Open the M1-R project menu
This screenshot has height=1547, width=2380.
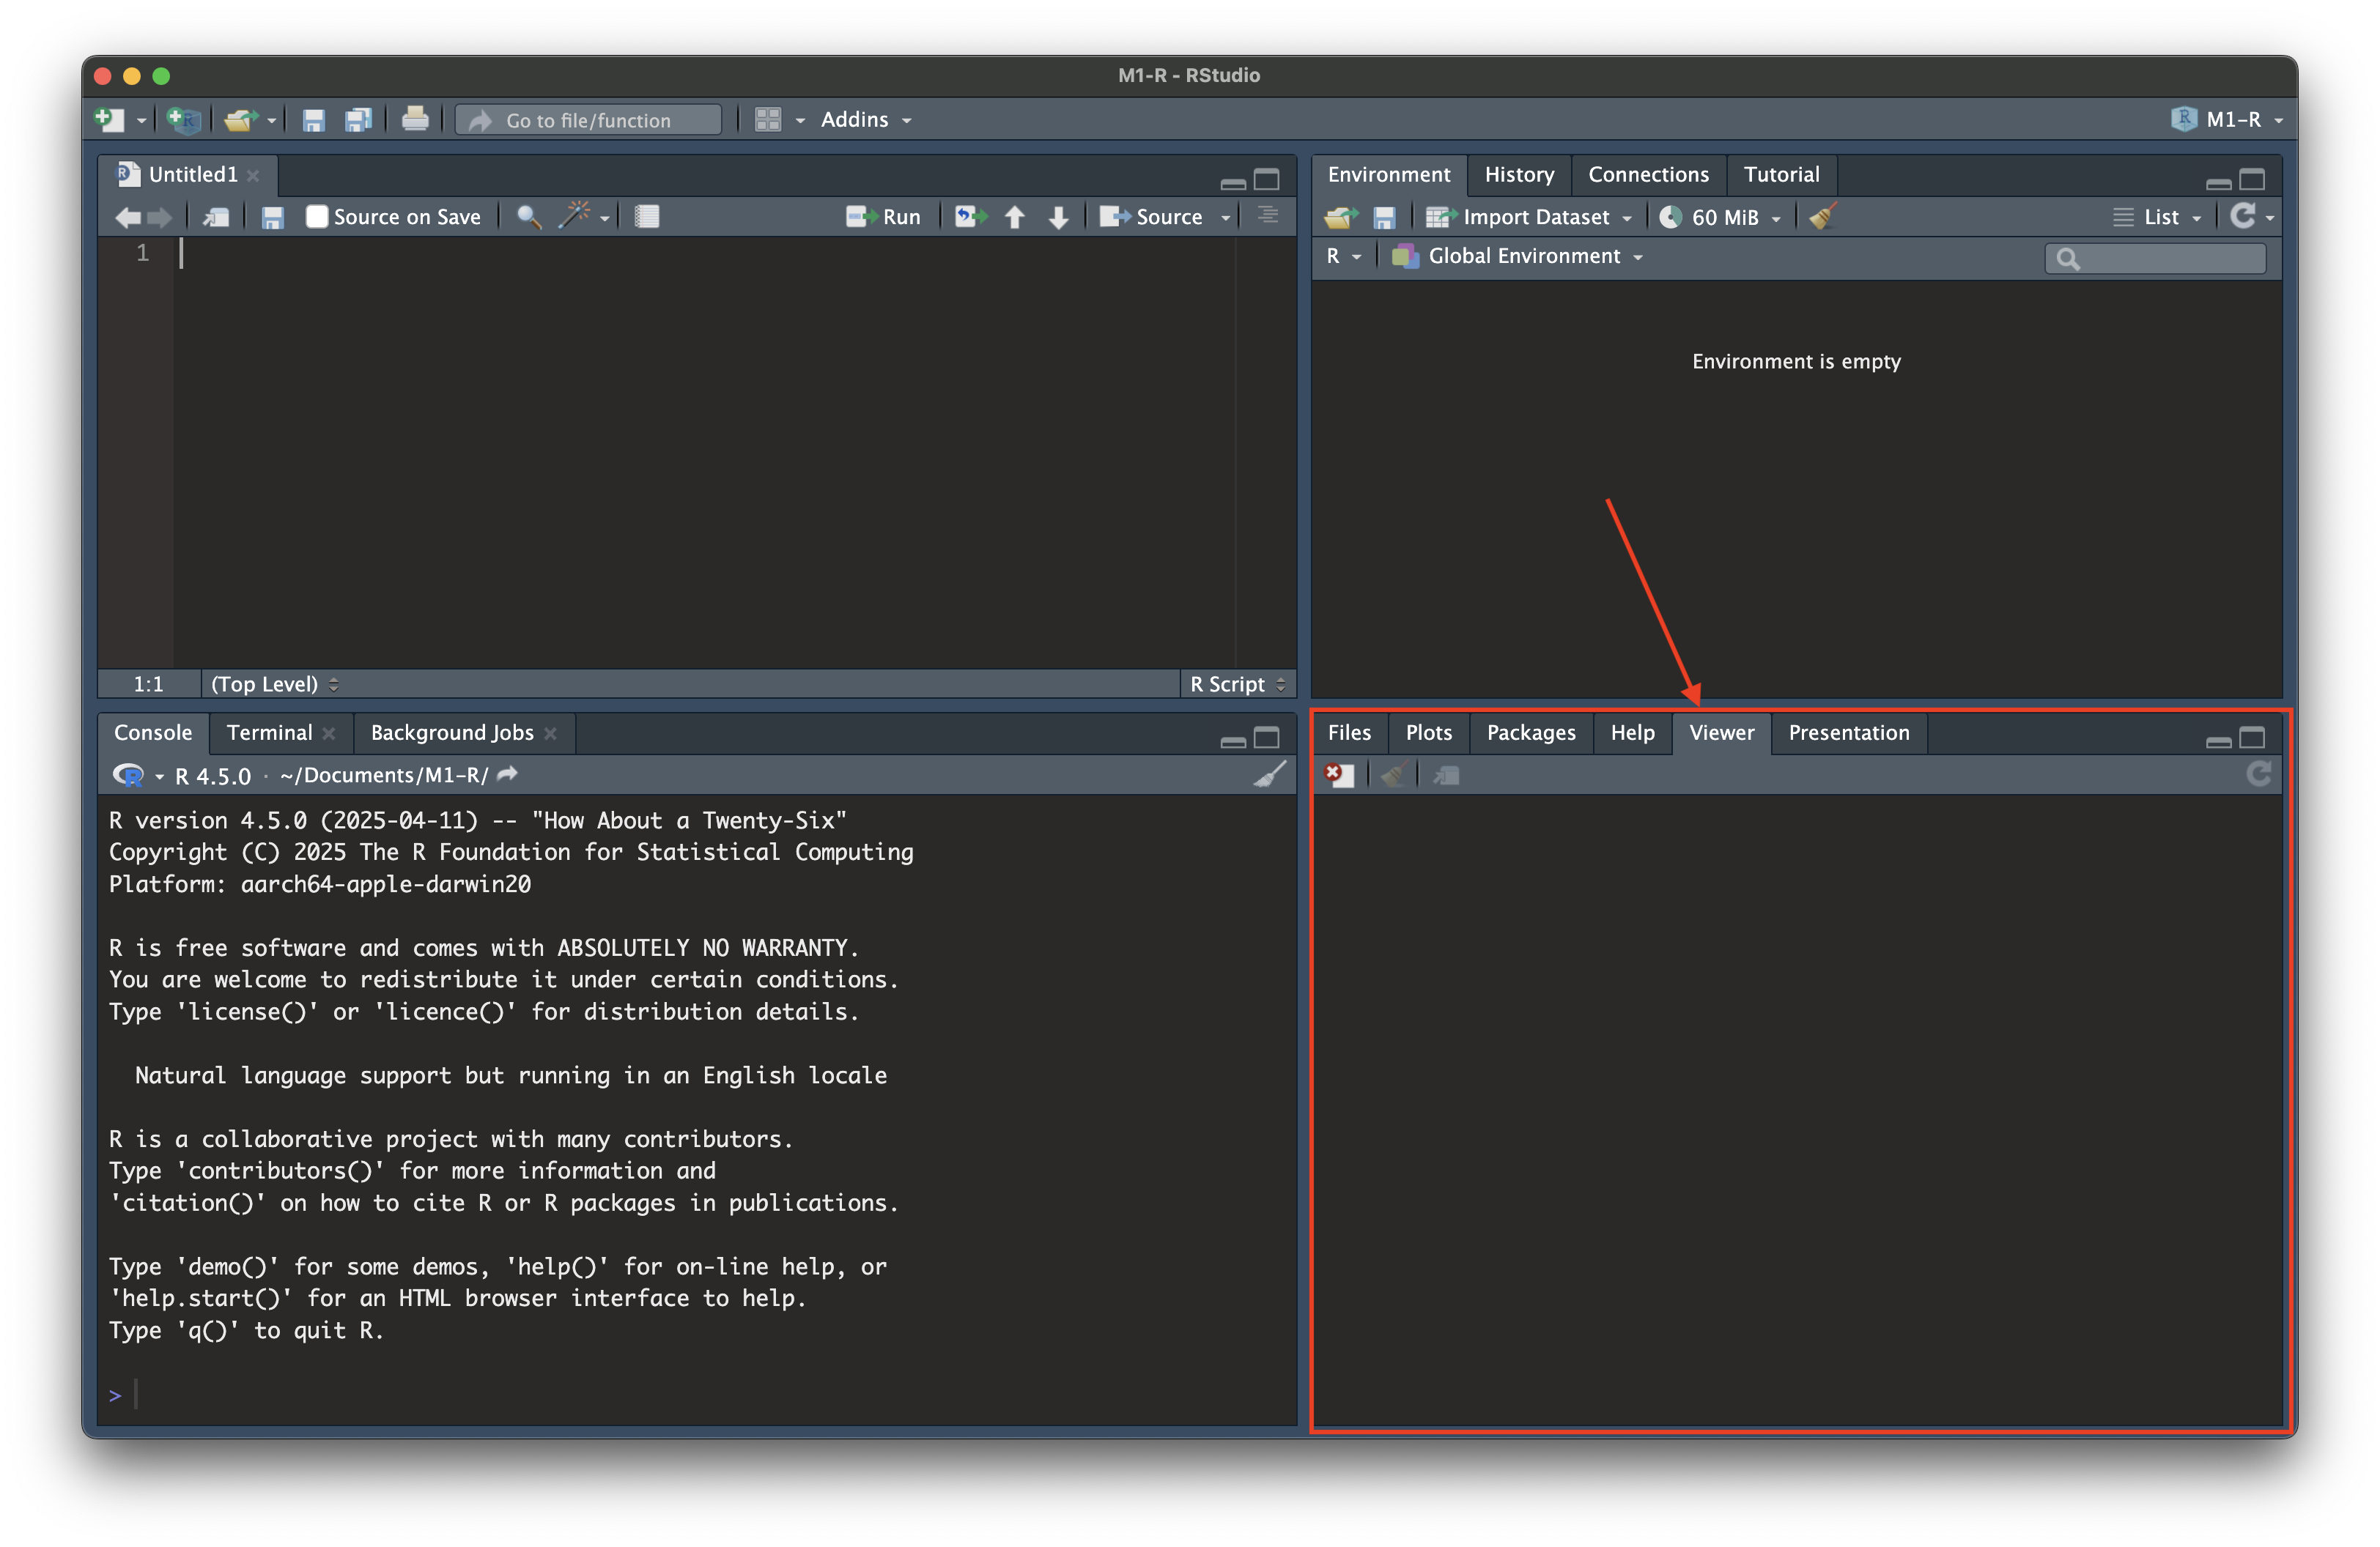pos(2227,120)
